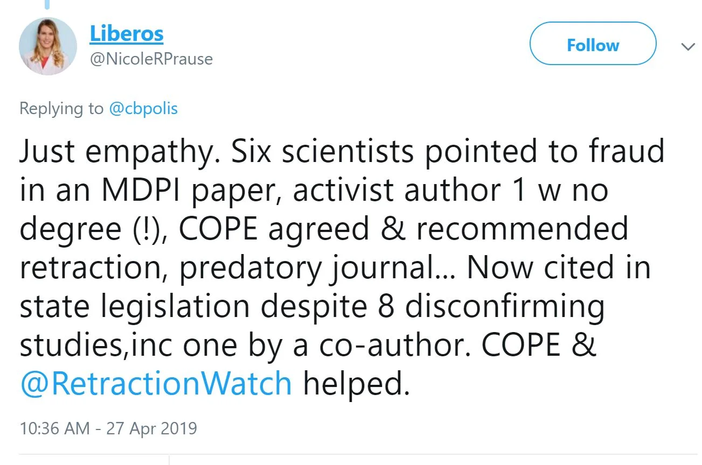Expand the tweet options chevron
This screenshot has height=465, width=702.
687,47
